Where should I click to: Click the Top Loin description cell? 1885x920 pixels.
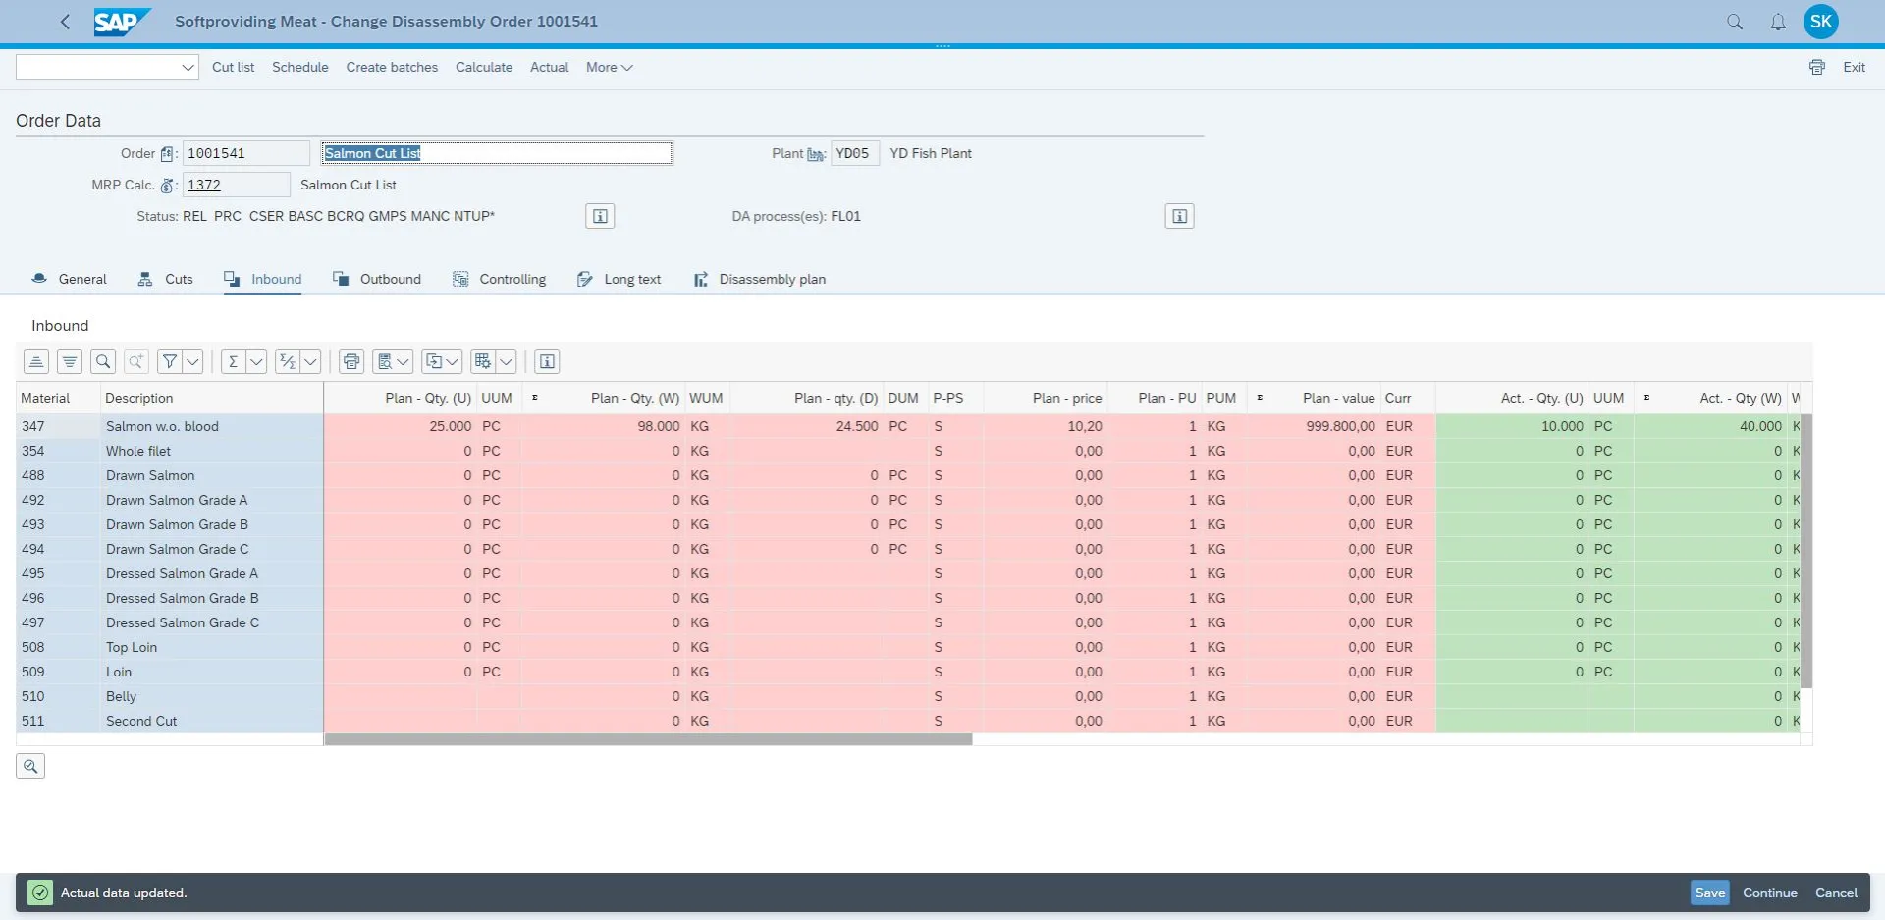[212, 647]
